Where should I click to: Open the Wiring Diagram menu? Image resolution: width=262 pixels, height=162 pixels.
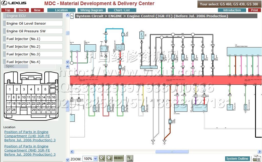coord(91,10)
